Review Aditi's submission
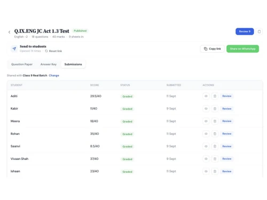Viewport: 267px width, 200px height. [227, 96]
